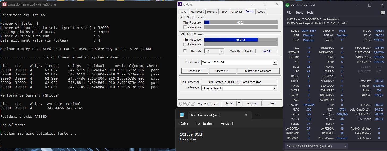Click This Processor name field in CPU-Z
The image size is (387, 151).
pyautogui.click(x=239, y=82)
